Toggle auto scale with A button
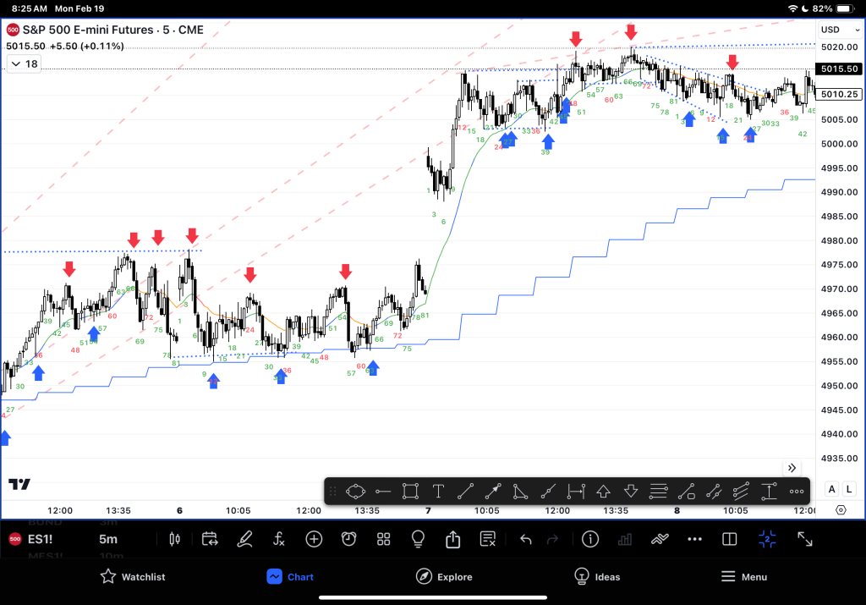Screen dimensions: 866x605 click(831, 489)
